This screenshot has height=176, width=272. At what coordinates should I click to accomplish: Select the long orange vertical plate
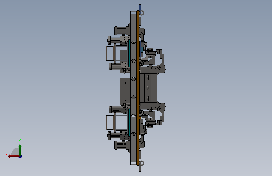pos(138,88)
